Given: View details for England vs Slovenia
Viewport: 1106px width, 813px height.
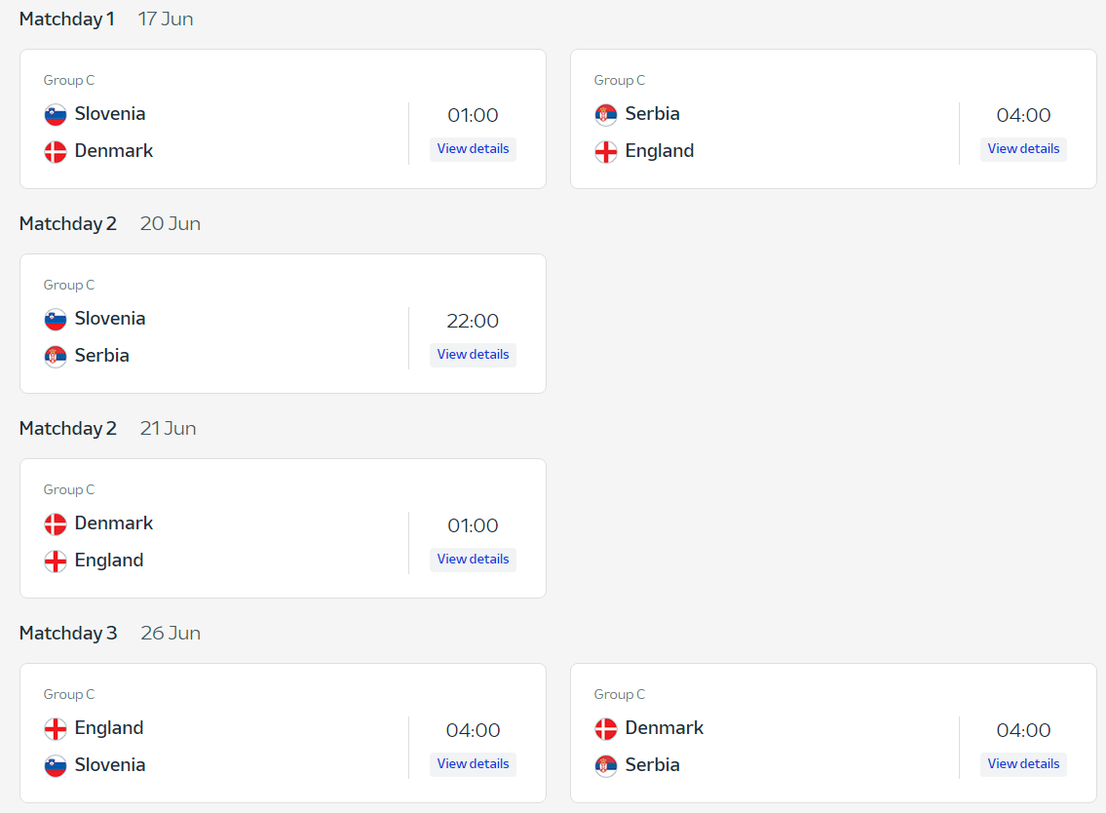Looking at the screenshot, I should pos(473,764).
